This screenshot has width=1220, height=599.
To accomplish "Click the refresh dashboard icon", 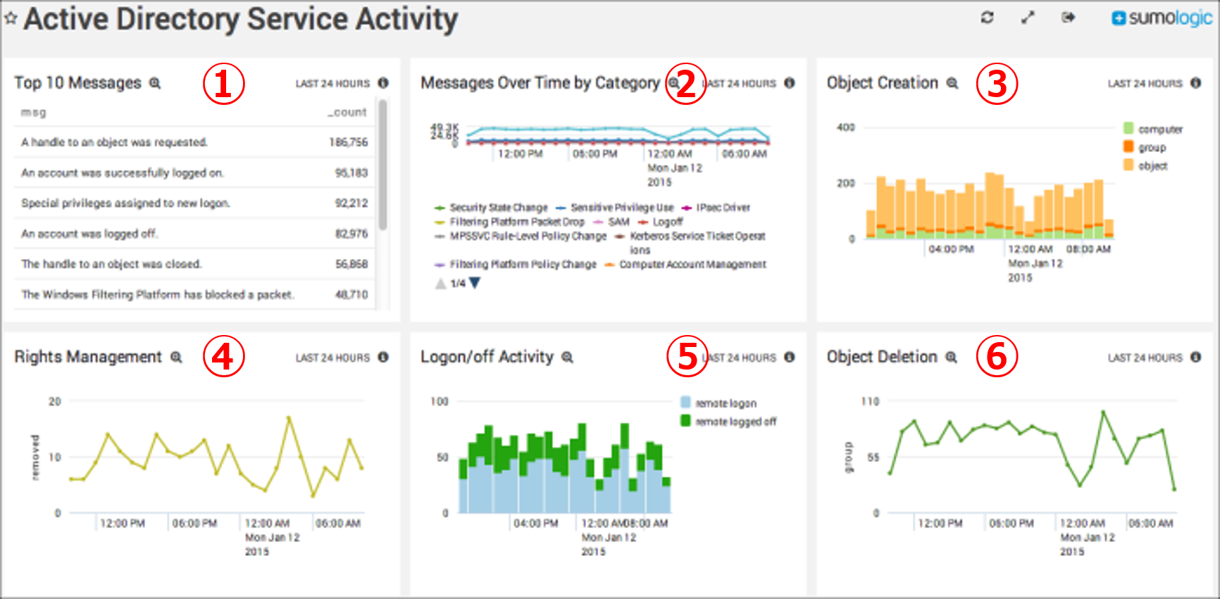I will (987, 18).
